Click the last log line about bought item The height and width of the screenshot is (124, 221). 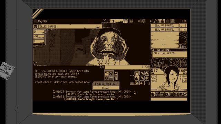(92, 99)
